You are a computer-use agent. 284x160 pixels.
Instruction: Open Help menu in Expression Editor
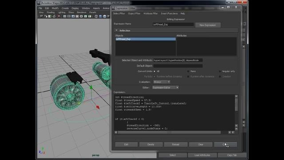tap(182, 13)
